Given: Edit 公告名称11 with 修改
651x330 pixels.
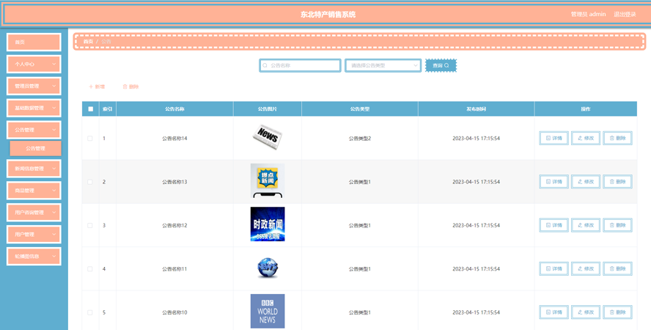Looking at the screenshot, I should [x=586, y=269].
